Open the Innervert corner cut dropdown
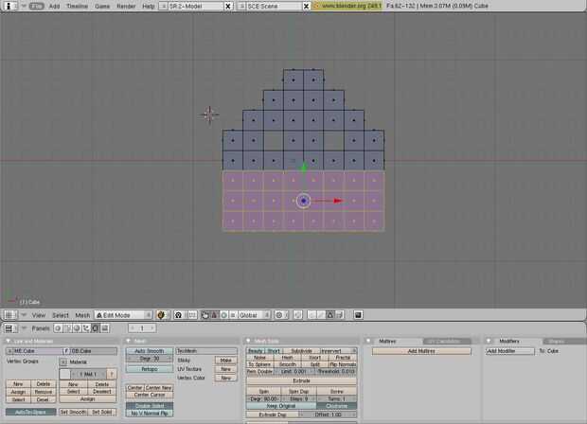 tap(338, 351)
